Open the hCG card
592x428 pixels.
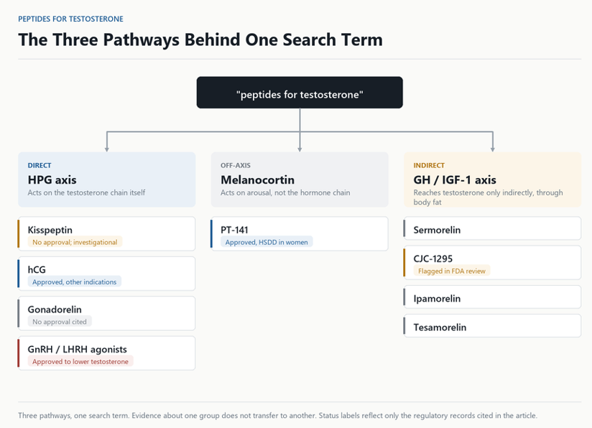pos(107,274)
